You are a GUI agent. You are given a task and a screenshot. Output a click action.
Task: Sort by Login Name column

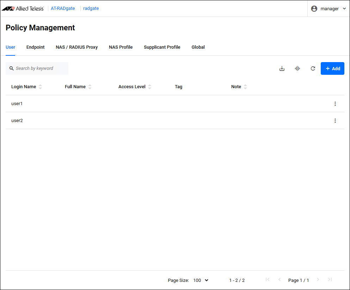pos(40,87)
